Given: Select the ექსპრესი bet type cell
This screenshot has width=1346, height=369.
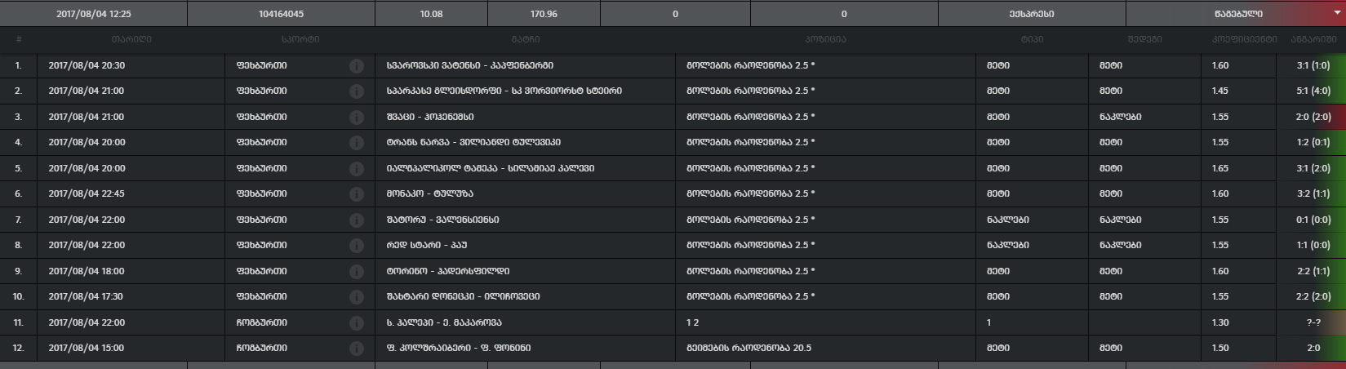Looking at the screenshot, I should (x=1031, y=14).
